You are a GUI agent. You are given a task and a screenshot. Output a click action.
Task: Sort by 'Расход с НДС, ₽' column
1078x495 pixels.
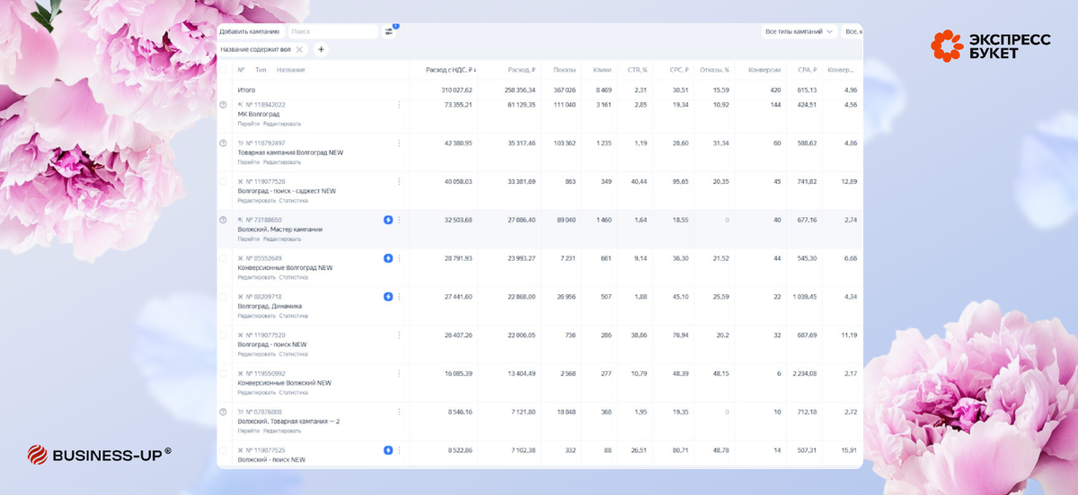click(x=451, y=69)
